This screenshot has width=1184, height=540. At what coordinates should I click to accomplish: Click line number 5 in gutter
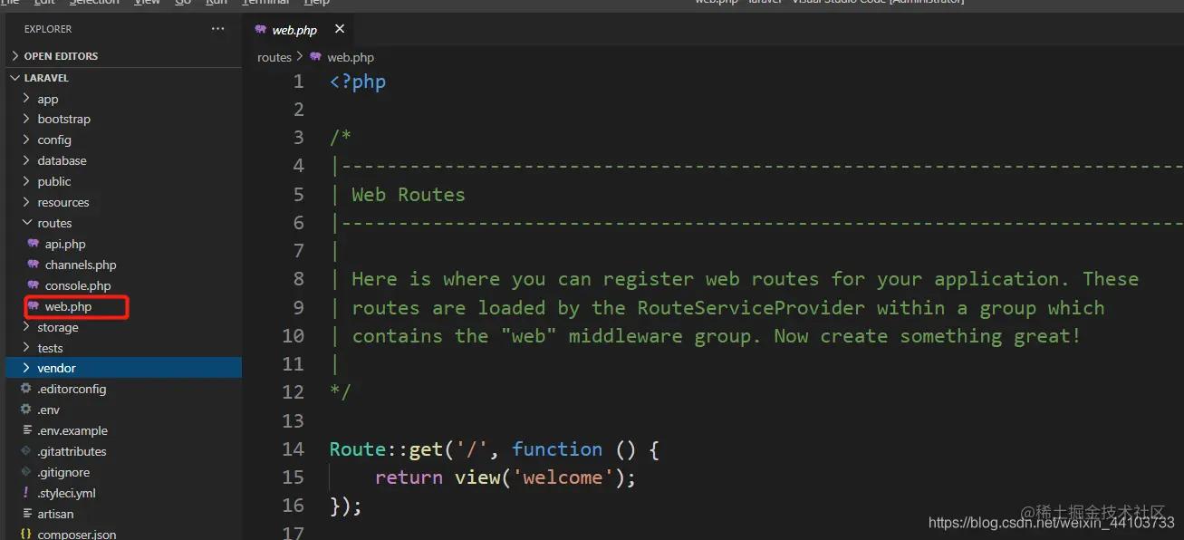(x=299, y=195)
